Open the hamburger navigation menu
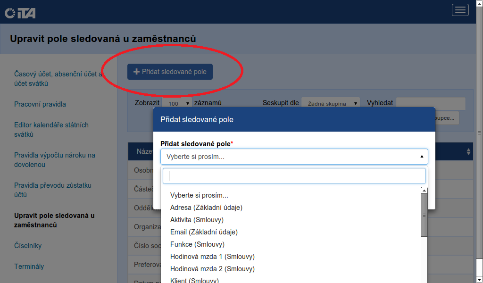 (x=460, y=10)
